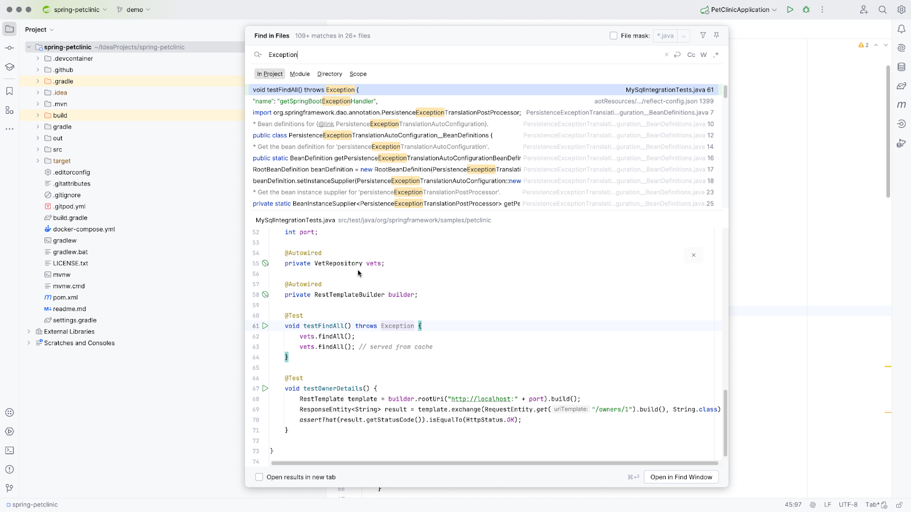This screenshot has width=911, height=512.
Task: Change UTF-8 file encoding in status bar
Action: tap(848, 505)
